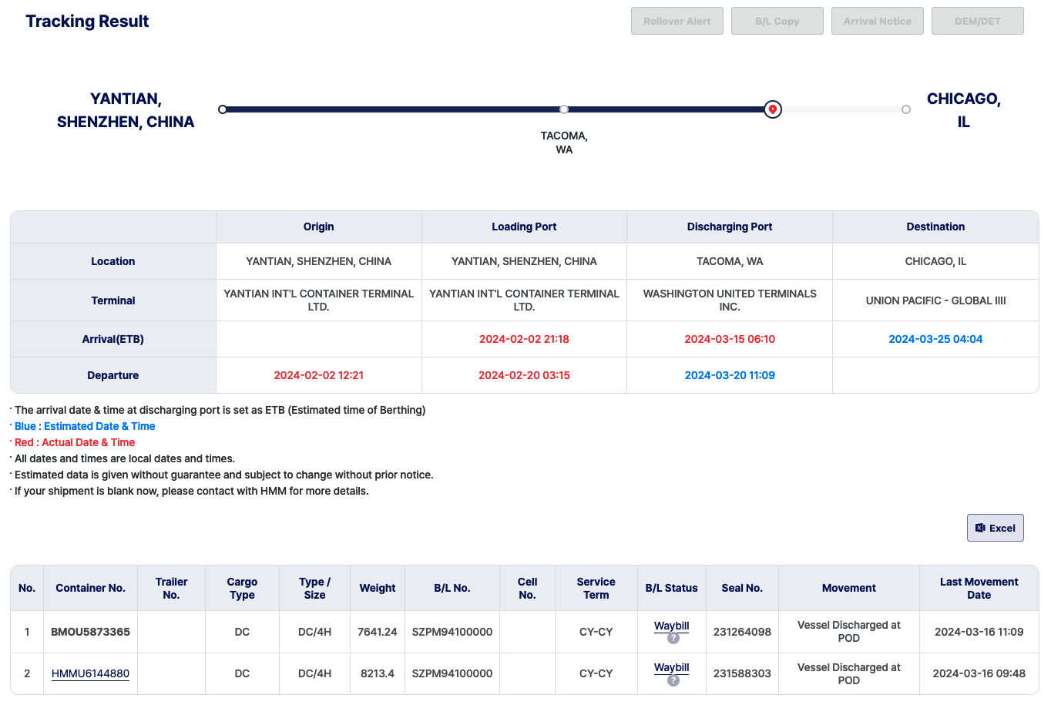
Task: Open the DEM/DET button
Action: point(977,21)
